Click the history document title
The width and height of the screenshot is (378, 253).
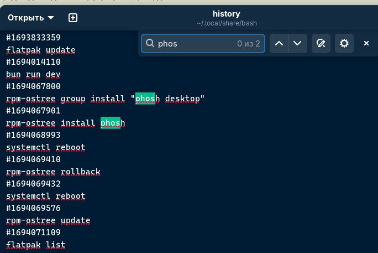point(227,14)
